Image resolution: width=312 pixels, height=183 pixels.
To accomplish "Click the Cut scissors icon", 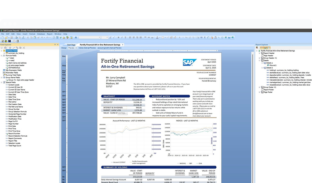I will click(x=28, y=37).
